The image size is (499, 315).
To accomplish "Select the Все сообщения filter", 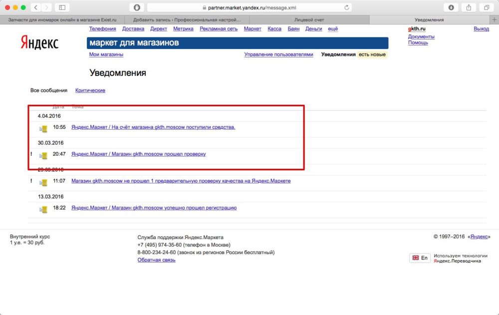I will coord(49,90).
